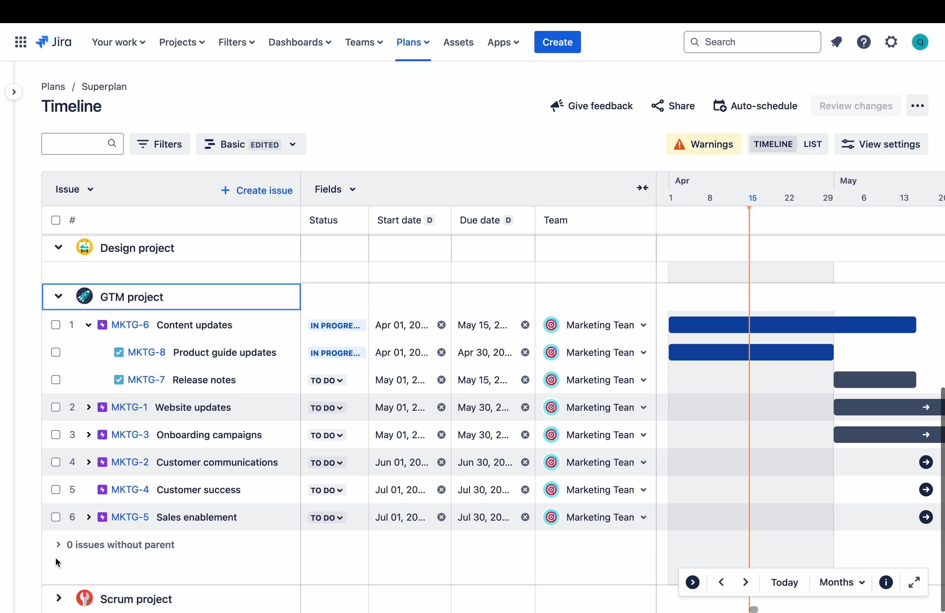
Task: Open the Share dialog
Action: pyautogui.click(x=672, y=106)
